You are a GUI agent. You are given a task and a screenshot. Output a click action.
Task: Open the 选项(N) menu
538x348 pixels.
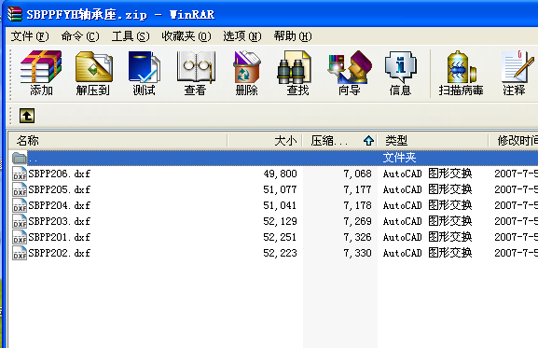click(x=242, y=36)
